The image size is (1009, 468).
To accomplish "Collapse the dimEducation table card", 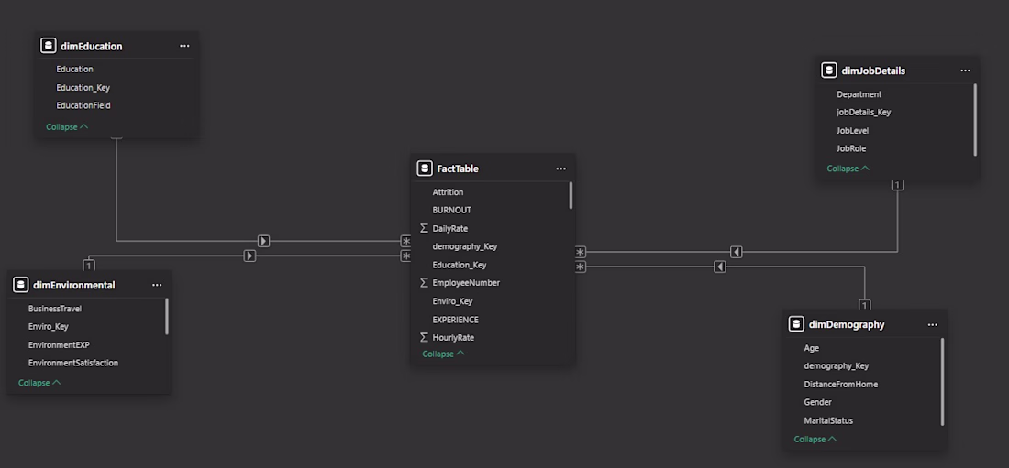I will [67, 126].
